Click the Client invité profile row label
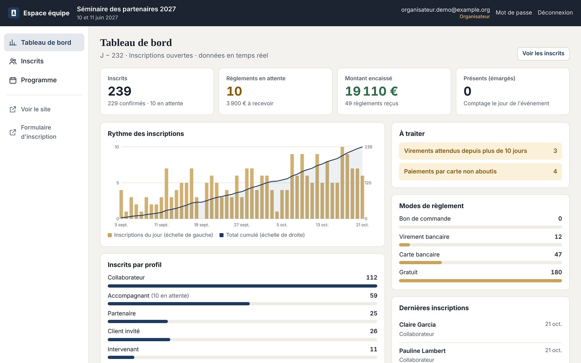 pyautogui.click(x=123, y=331)
